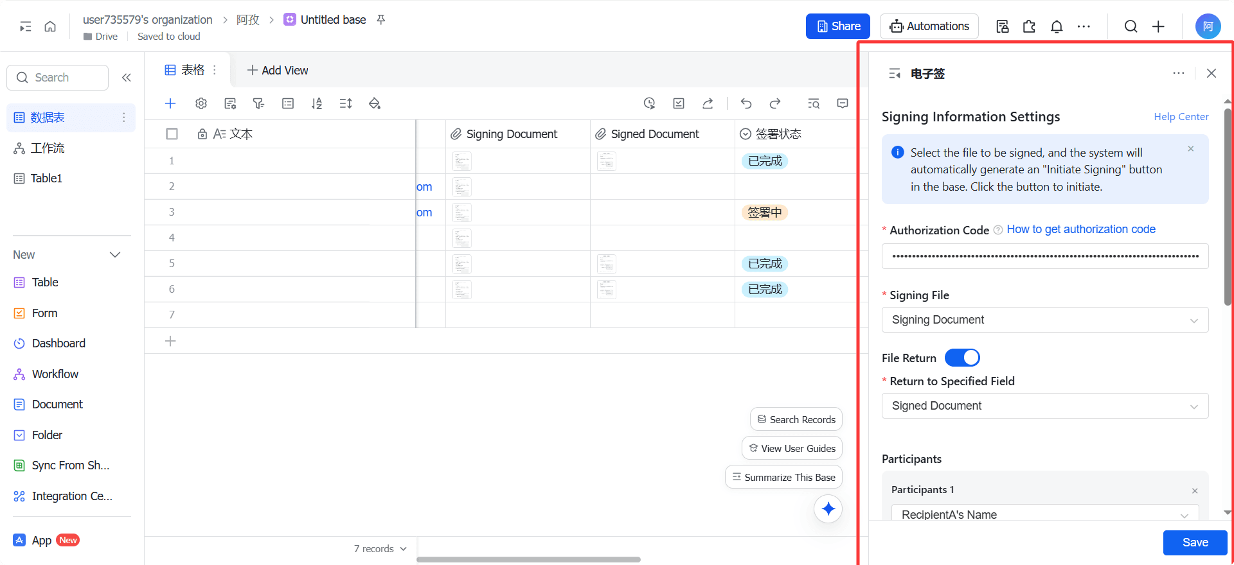This screenshot has width=1234, height=565.
Task: Click the redo arrow in toolbar
Action: [775, 103]
